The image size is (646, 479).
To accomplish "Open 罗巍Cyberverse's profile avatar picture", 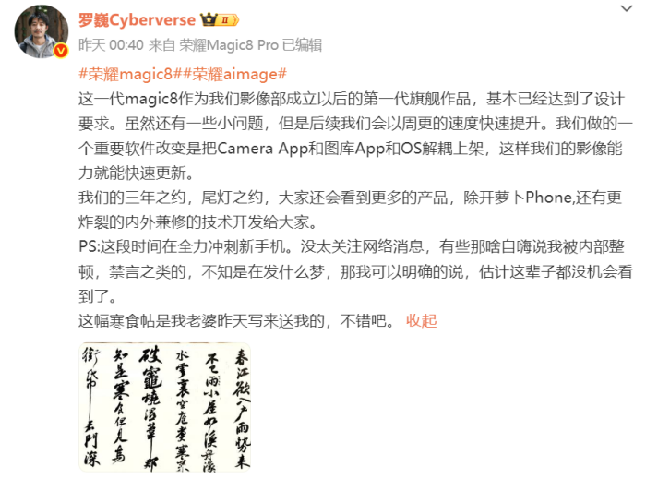I will [x=42, y=31].
